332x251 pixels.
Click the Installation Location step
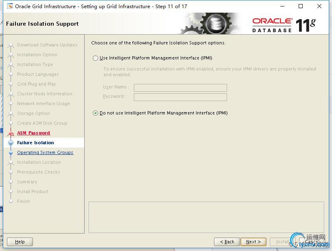tap(39, 162)
